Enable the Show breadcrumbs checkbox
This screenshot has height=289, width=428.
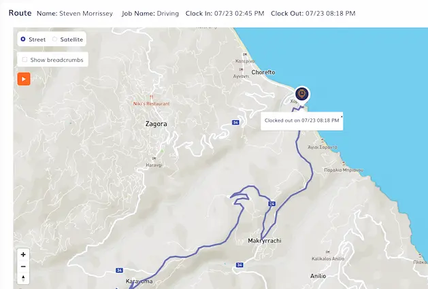pyautogui.click(x=25, y=59)
